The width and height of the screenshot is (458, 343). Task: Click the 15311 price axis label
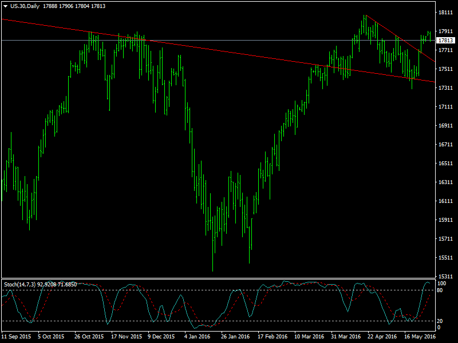click(x=445, y=277)
